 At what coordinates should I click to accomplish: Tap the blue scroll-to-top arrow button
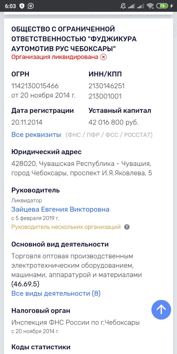(161, 310)
